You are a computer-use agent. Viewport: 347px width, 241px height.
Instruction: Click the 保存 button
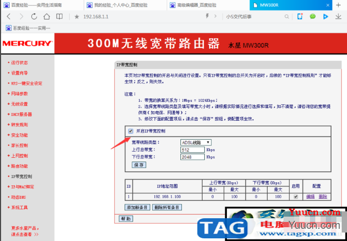[139, 165]
